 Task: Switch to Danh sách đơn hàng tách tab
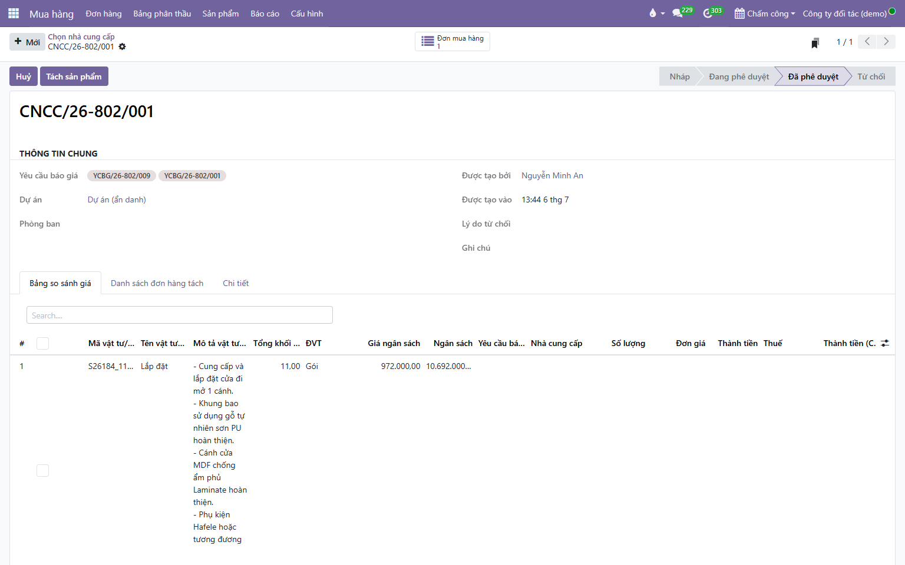click(157, 283)
